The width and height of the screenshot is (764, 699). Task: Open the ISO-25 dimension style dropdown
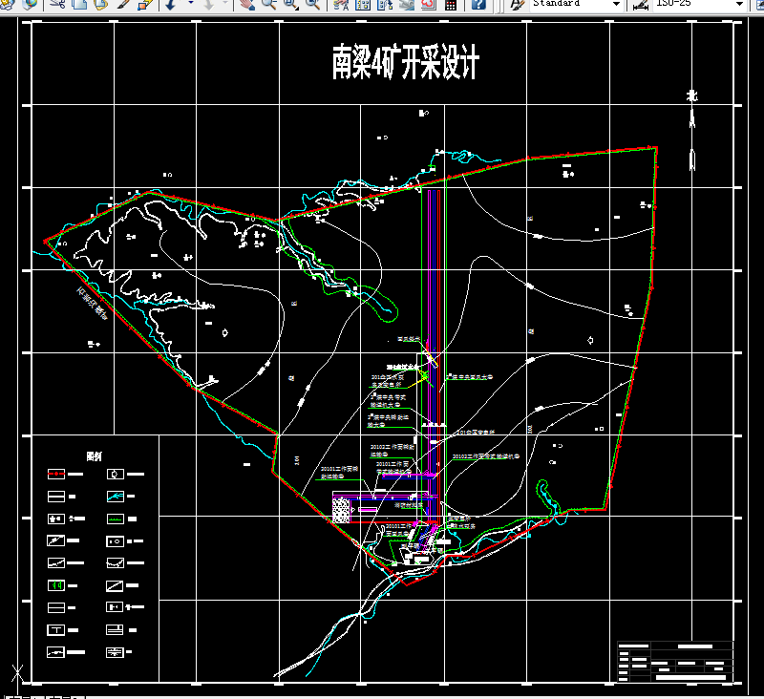(x=739, y=5)
